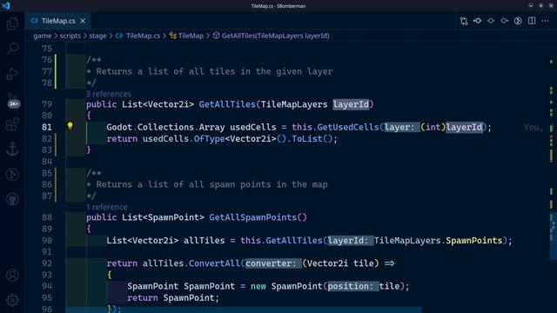Click 'return SpawnPoint;' on line 95
The height and width of the screenshot is (313, 557).
click(173, 297)
